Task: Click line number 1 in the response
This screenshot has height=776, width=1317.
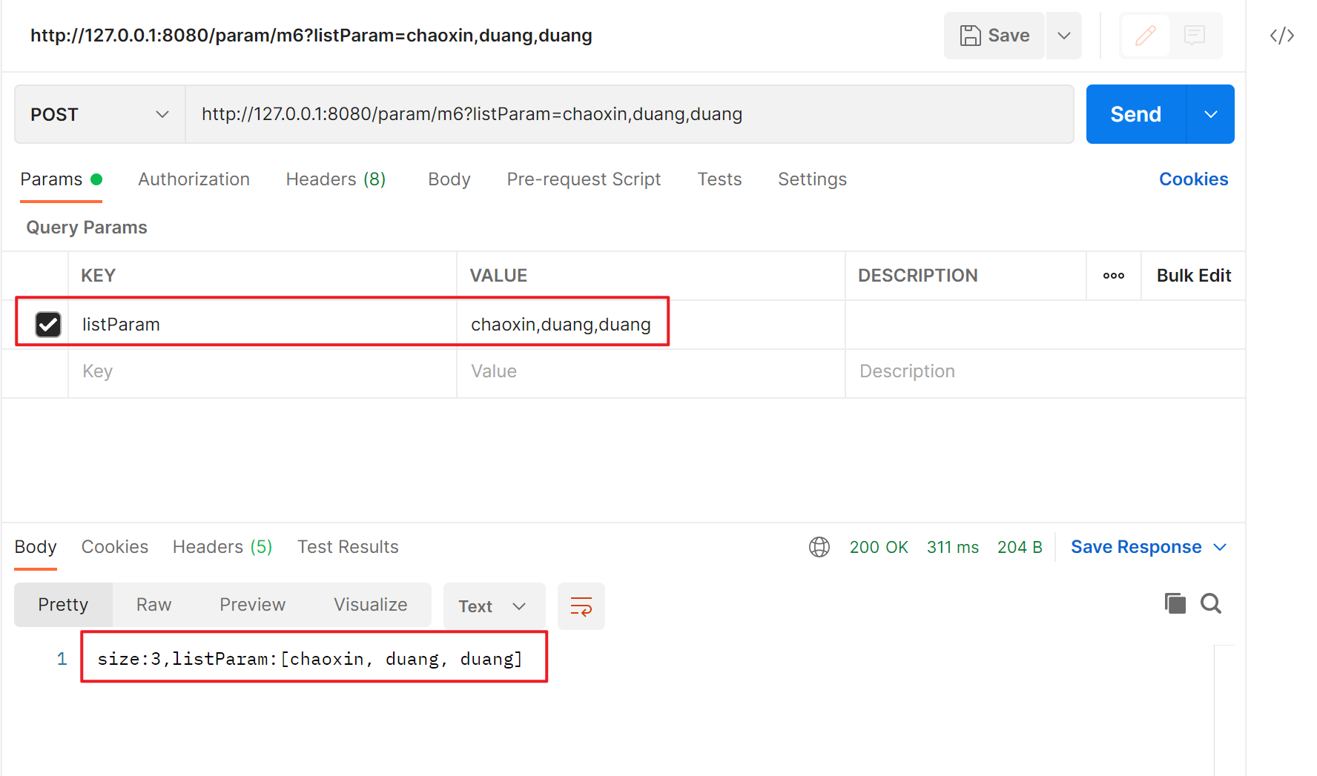Action: tap(62, 659)
